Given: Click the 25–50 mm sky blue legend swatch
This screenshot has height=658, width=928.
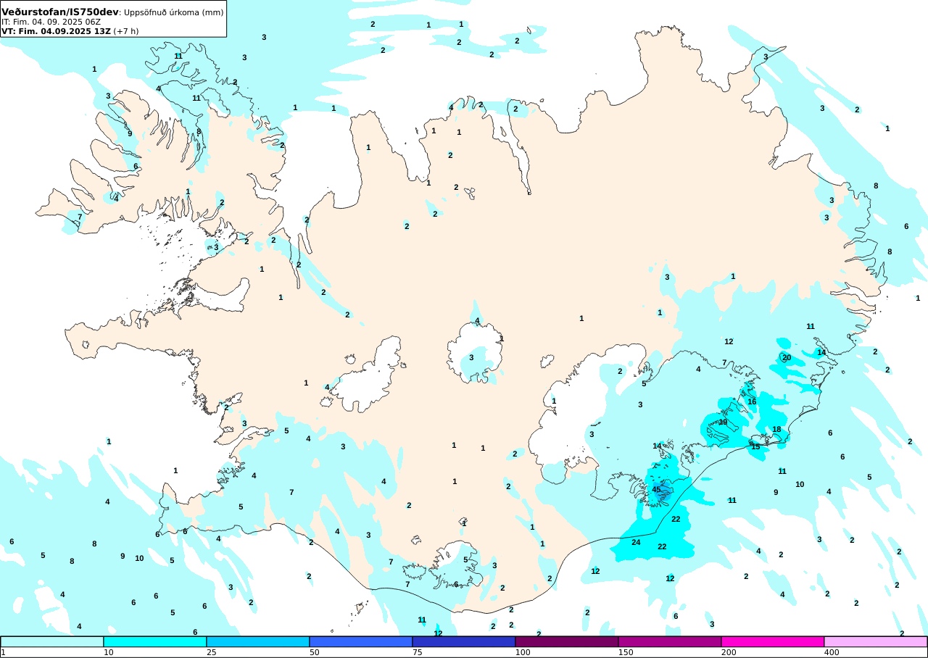Looking at the screenshot, I should 258,641.
